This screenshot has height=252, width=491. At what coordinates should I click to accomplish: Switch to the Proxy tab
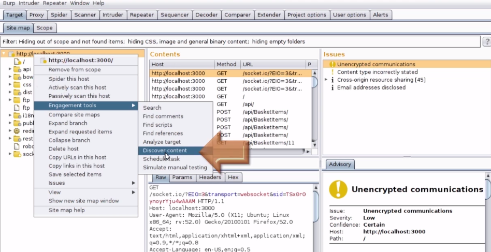point(37,14)
